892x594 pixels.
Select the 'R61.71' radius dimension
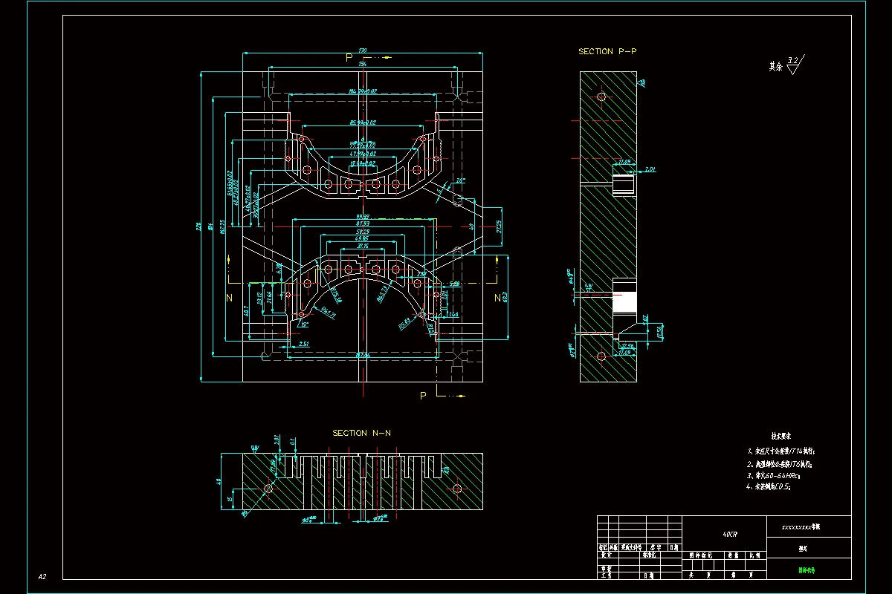329,315
